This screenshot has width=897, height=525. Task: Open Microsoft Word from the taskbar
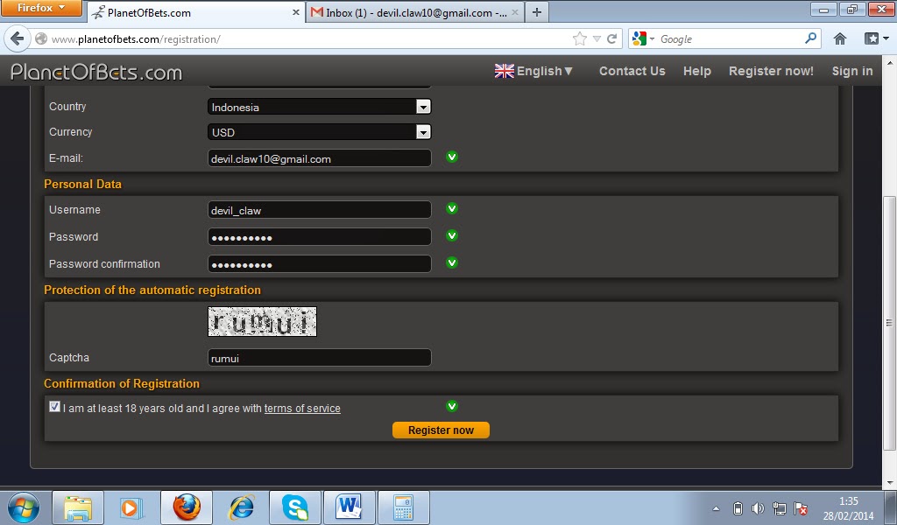350,507
